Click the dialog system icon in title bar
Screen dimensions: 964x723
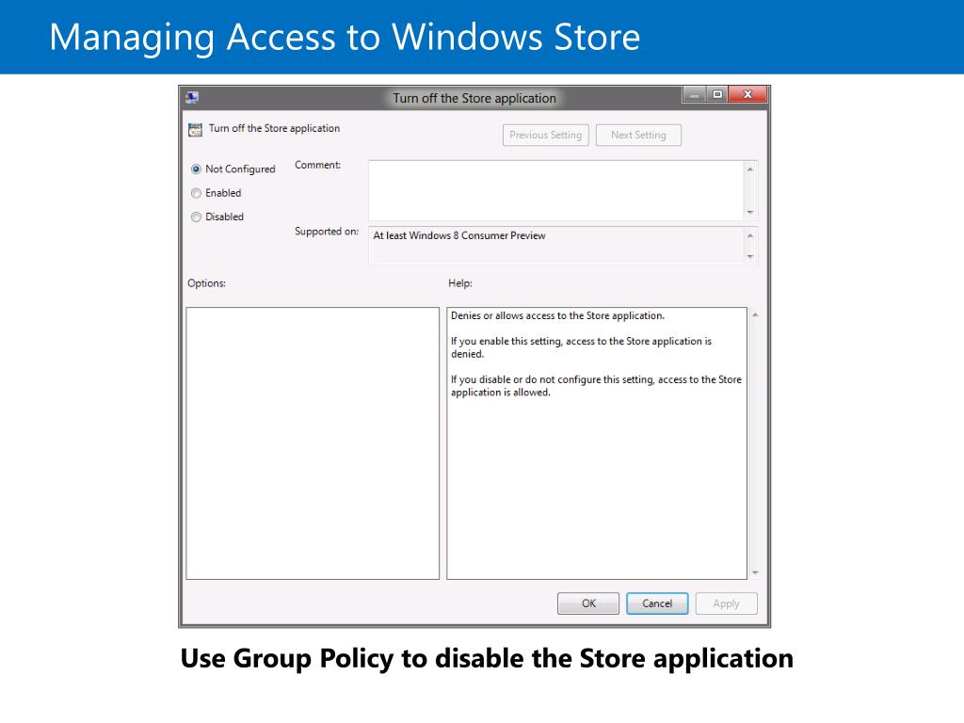[192, 98]
